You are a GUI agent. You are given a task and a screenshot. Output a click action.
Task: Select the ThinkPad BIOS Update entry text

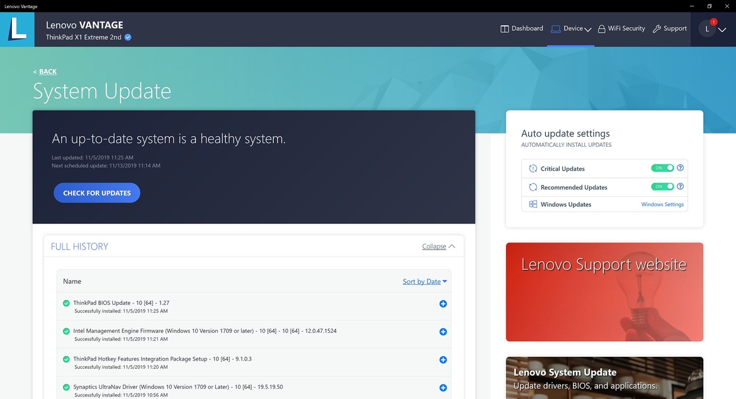click(121, 303)
